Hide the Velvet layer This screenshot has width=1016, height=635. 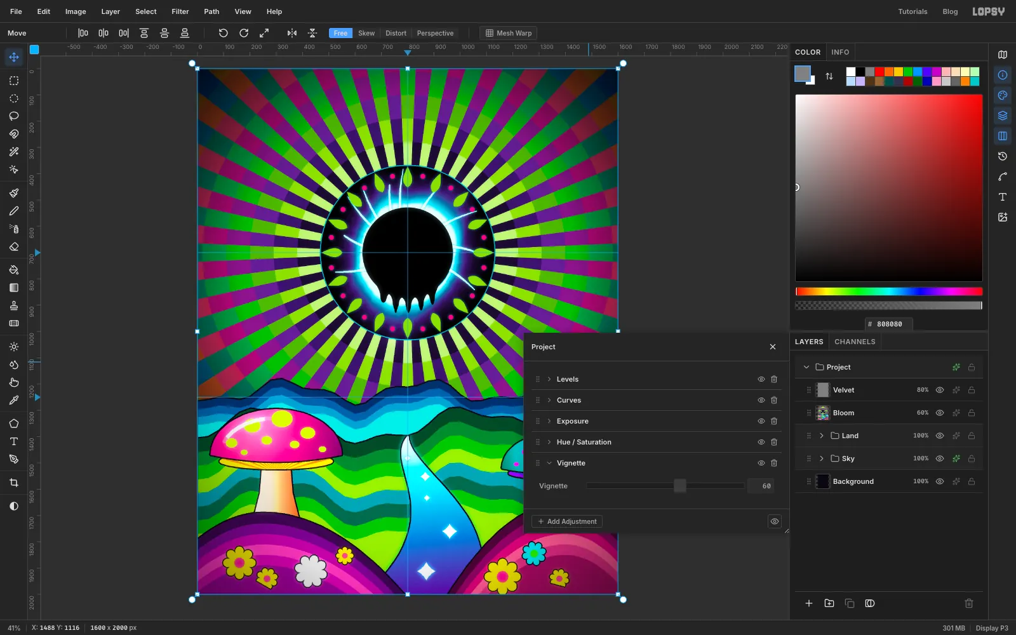tap(940, 390)
